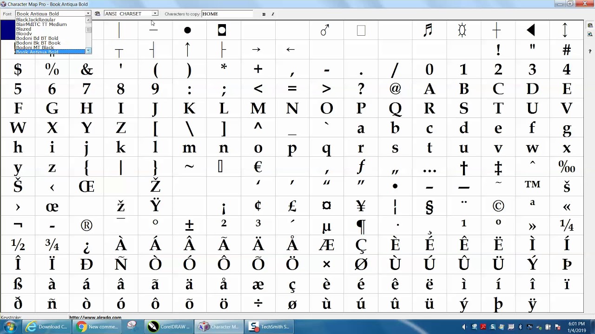The height and width of the screenshot is (334, 595).
Task: Select the pound £ character
Action: (x=292, y=206)
